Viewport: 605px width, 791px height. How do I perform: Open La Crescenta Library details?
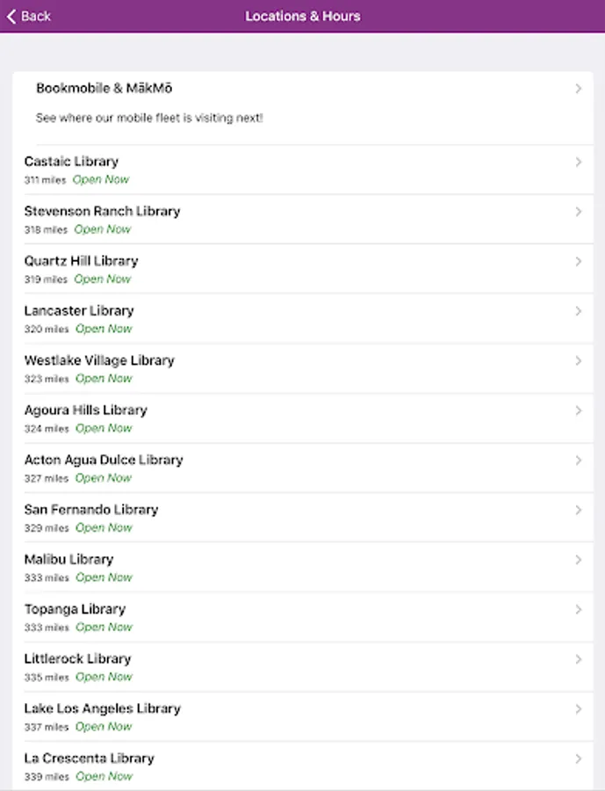click(89, 758)
